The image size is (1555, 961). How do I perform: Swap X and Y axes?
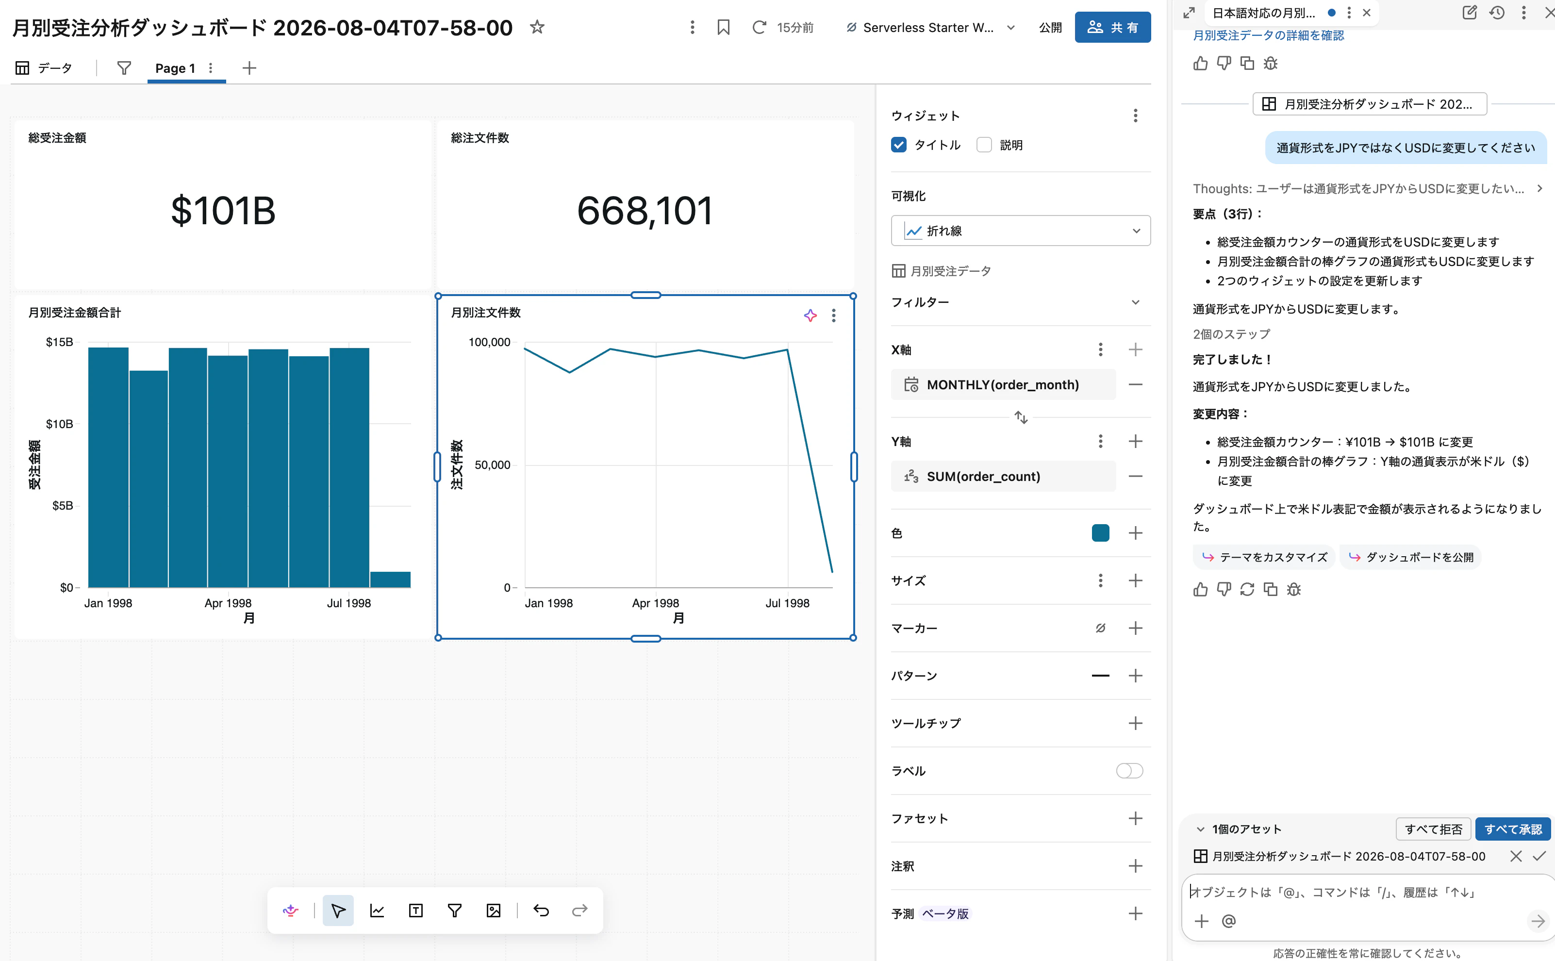pyautogui.click(x=1021, y=417)
